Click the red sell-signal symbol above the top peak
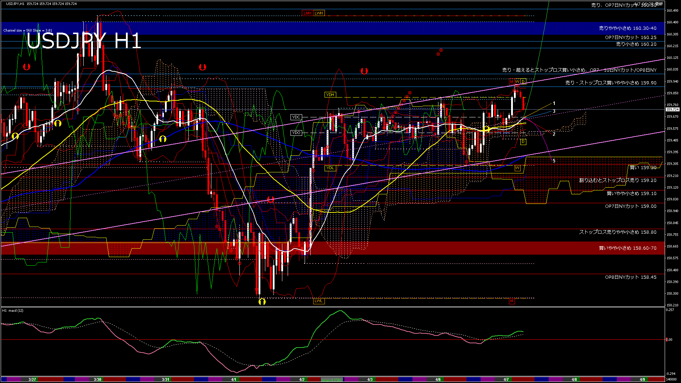The width and height of the screenshot is (681, 383). 27,66
